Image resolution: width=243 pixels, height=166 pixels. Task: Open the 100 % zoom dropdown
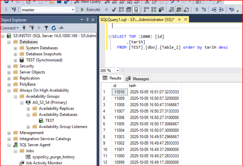[117, 70]
